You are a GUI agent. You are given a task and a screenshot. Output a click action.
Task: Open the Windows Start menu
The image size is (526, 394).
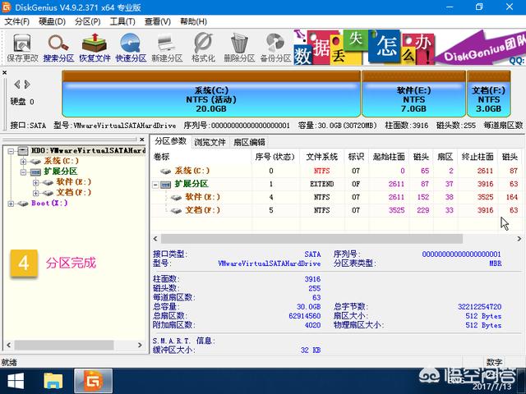point(16,381)
